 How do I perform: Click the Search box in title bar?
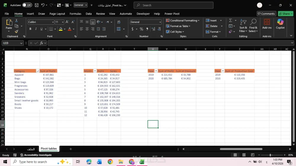173,5
